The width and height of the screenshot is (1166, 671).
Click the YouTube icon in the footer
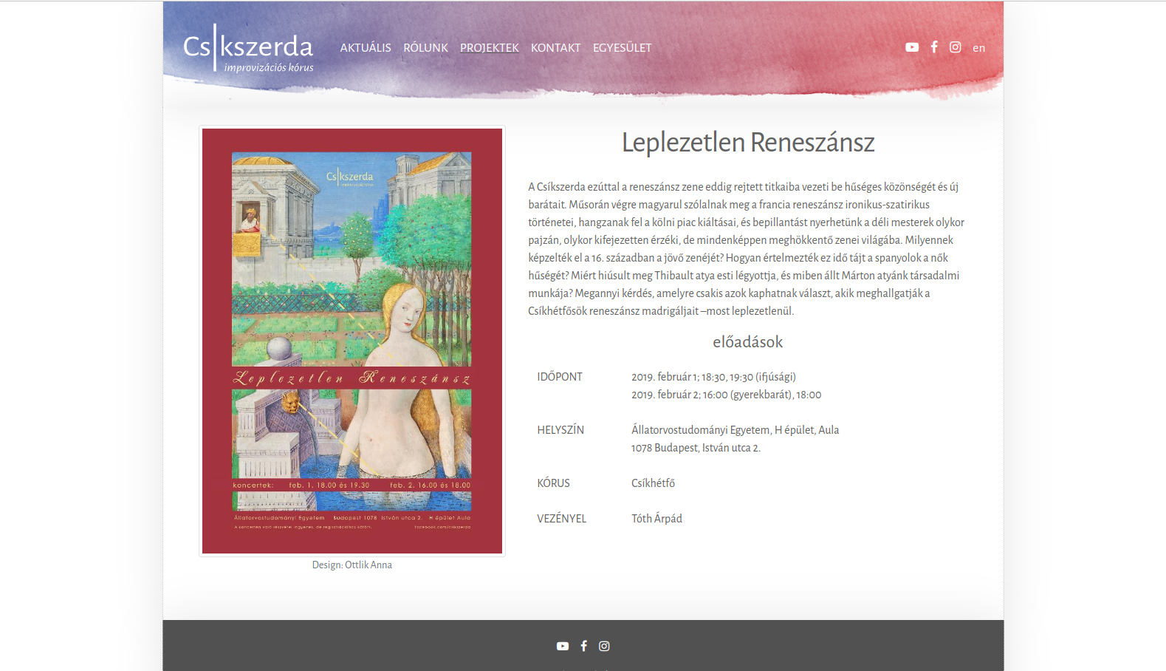[x=563, y=646]
